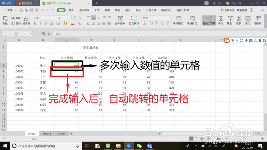This screenshot has width=267, height=150.
Task: Undo the last action
Action: [42, 10]
